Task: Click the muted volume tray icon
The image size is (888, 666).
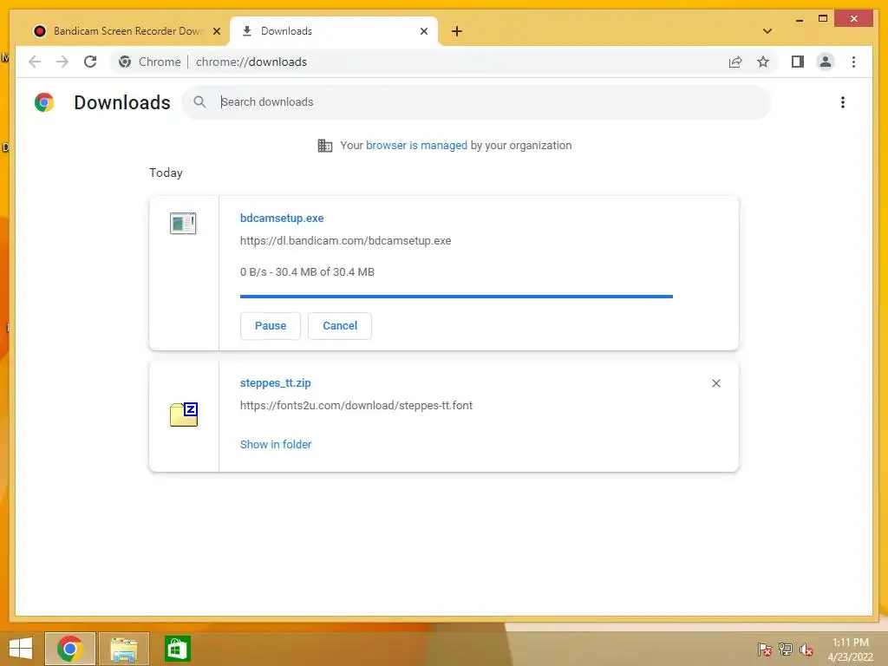Action: click(806, 650)
